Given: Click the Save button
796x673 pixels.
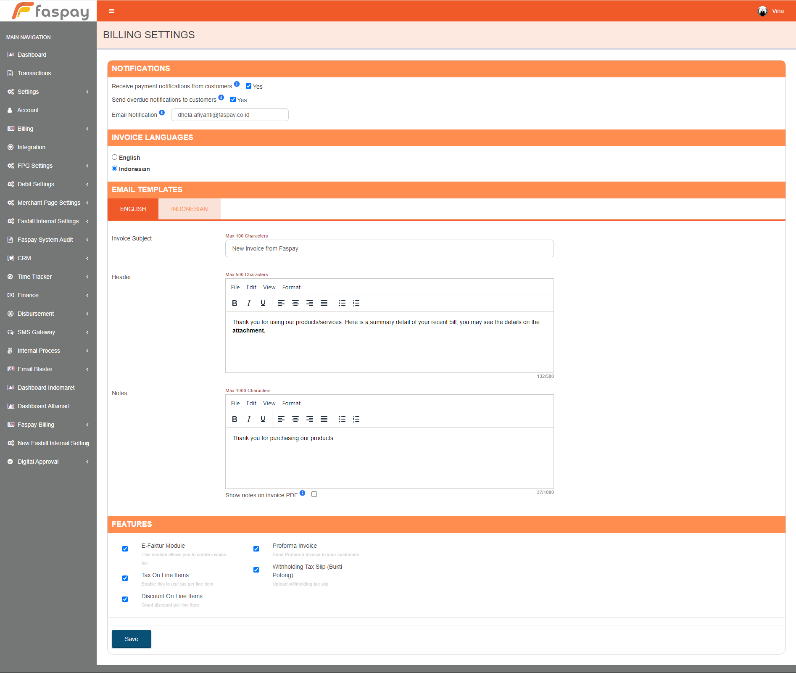Looking at the screenshot, I should (x=131, y=639).
